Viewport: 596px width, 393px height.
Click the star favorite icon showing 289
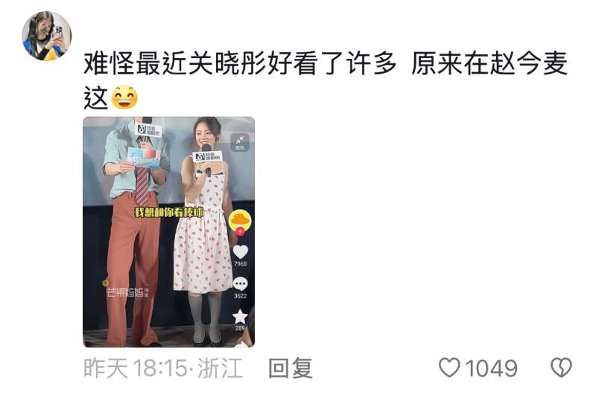tap(240, 316)
